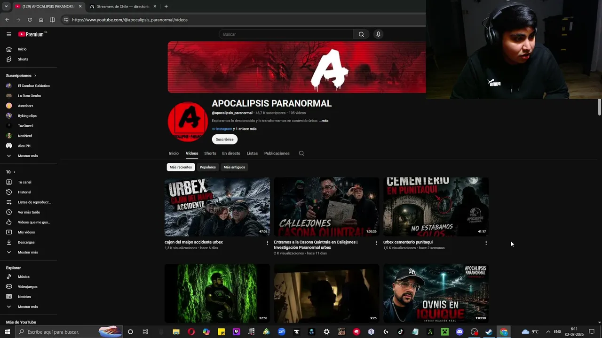Open Vídeos que me gustan list
This screenshot has width=602, height=338.
point(34,222)
